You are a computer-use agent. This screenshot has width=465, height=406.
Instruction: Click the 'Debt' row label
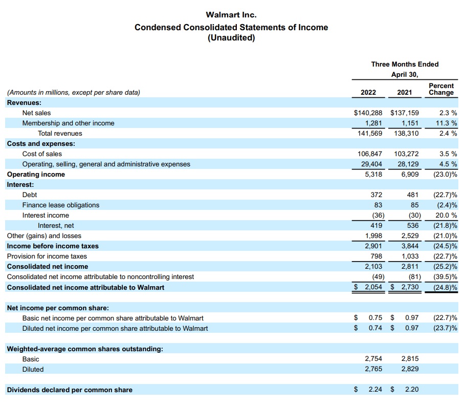pyautogui.click(x=30, y=195)
